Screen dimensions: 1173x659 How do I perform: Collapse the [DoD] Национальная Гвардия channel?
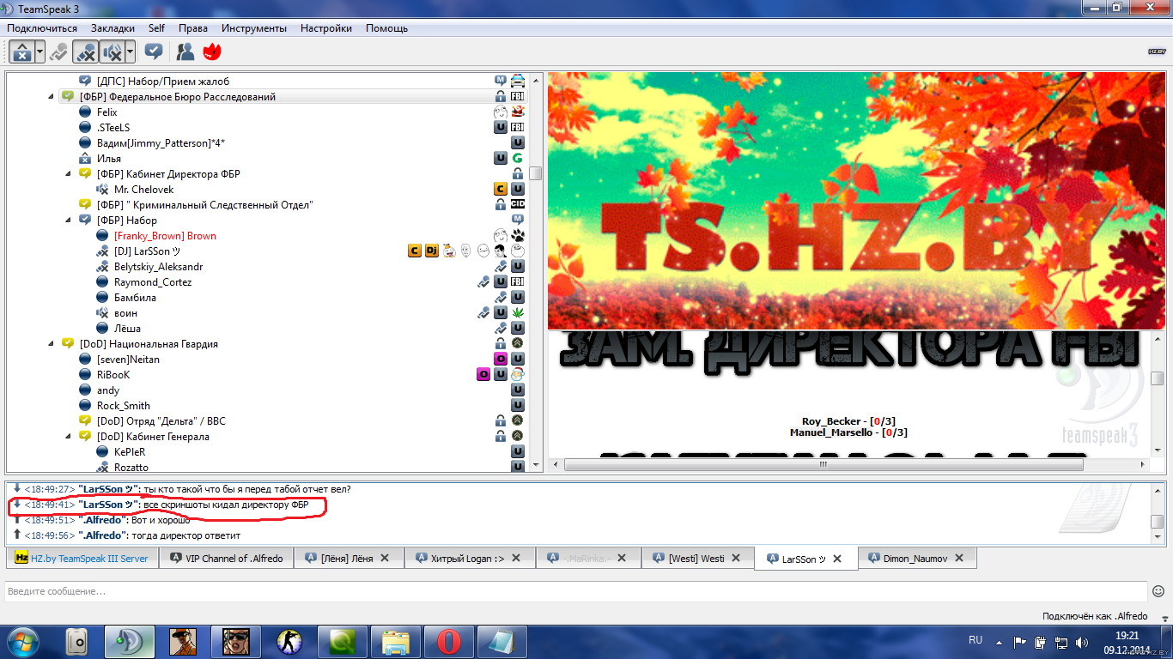point(50,344)
